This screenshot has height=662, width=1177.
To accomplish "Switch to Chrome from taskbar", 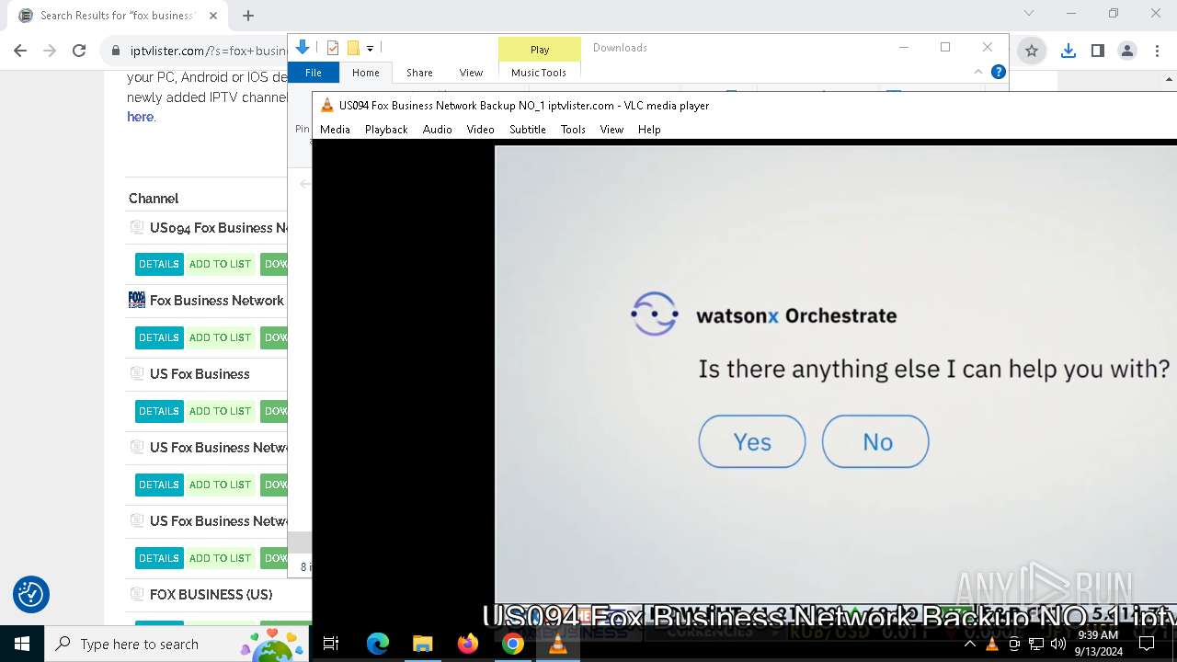I will coord(512,644).
